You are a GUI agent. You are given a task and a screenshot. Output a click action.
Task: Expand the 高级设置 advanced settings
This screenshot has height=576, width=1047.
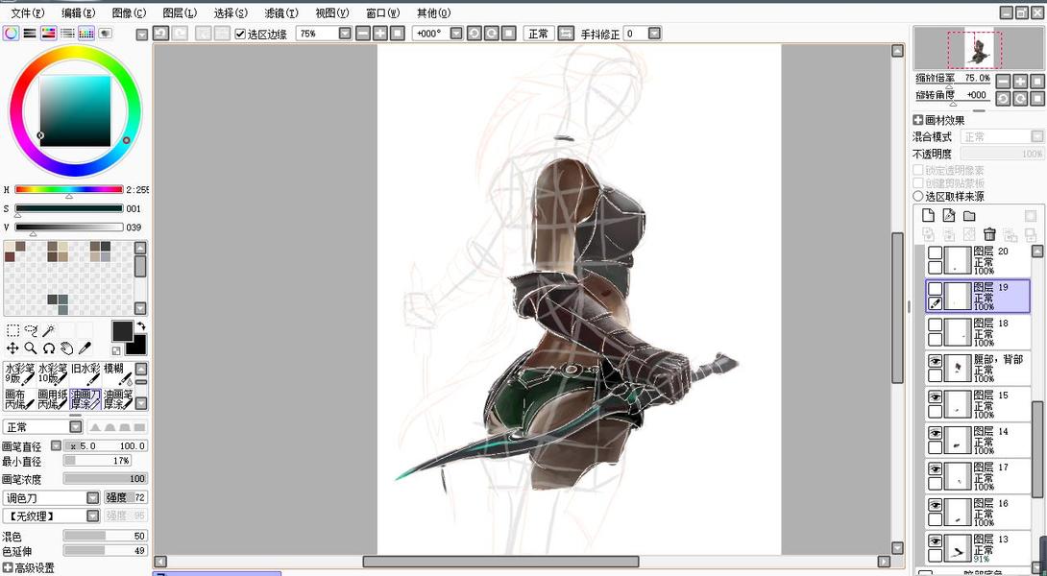pyautogui.click(x=8, y=568)
